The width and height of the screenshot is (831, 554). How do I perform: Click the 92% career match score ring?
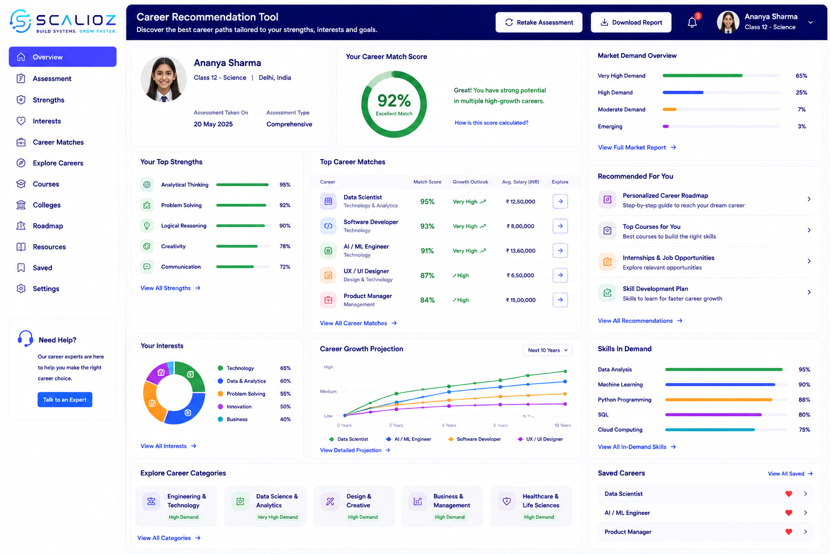coord(394,104)
